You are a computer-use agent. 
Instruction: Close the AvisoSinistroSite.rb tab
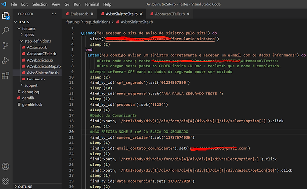141,14
